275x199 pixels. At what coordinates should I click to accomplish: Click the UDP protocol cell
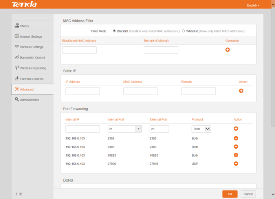(x=195, y=164)
